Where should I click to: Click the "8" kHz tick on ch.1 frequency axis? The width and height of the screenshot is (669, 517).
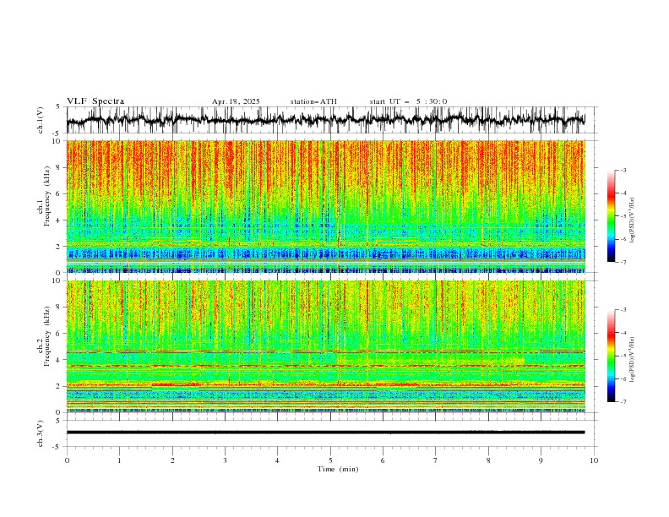58,167
